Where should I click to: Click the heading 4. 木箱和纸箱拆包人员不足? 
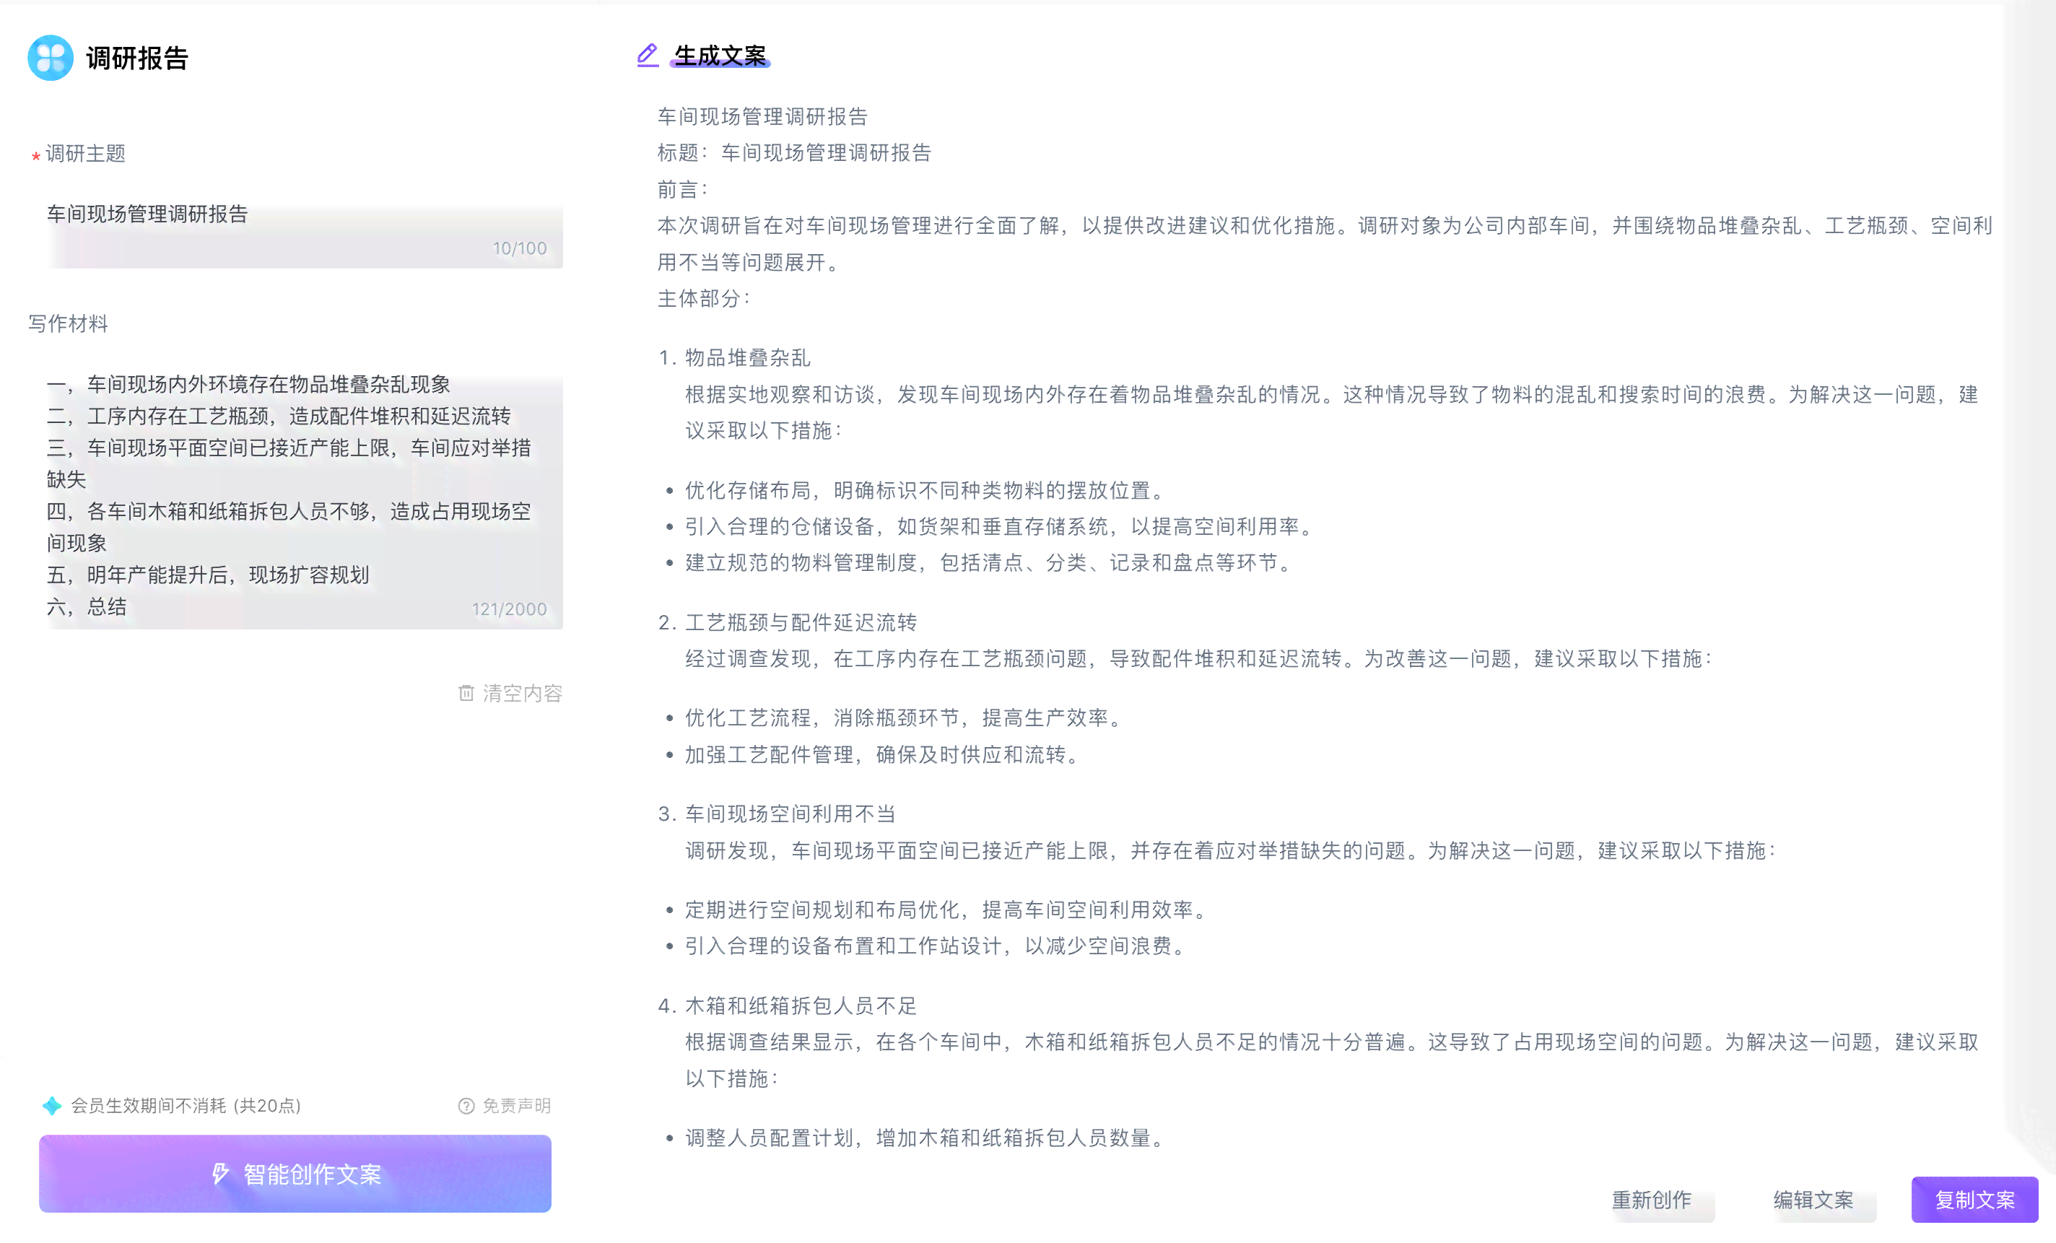tap(787, 1006)
